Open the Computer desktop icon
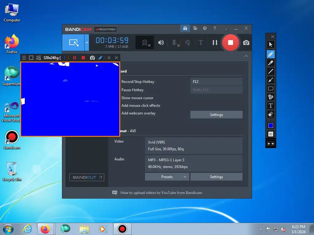 [x=12, y=13]
